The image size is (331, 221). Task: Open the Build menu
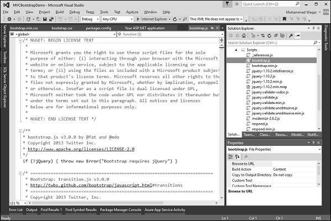(x=60, y=12)
